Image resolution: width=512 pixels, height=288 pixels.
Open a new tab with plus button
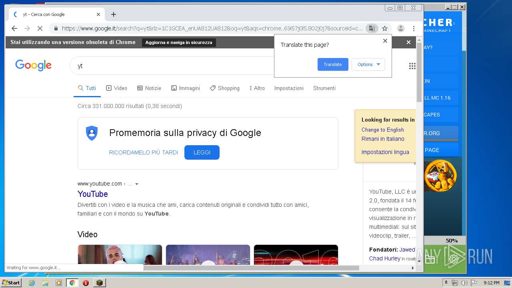click(114, 14)
